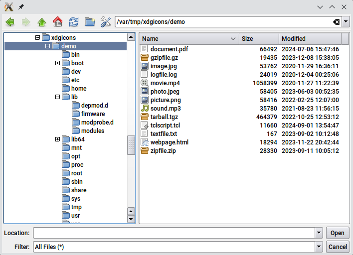353x255 pixels.
Task: Click into the Location input field
Action: pos(174,233)
